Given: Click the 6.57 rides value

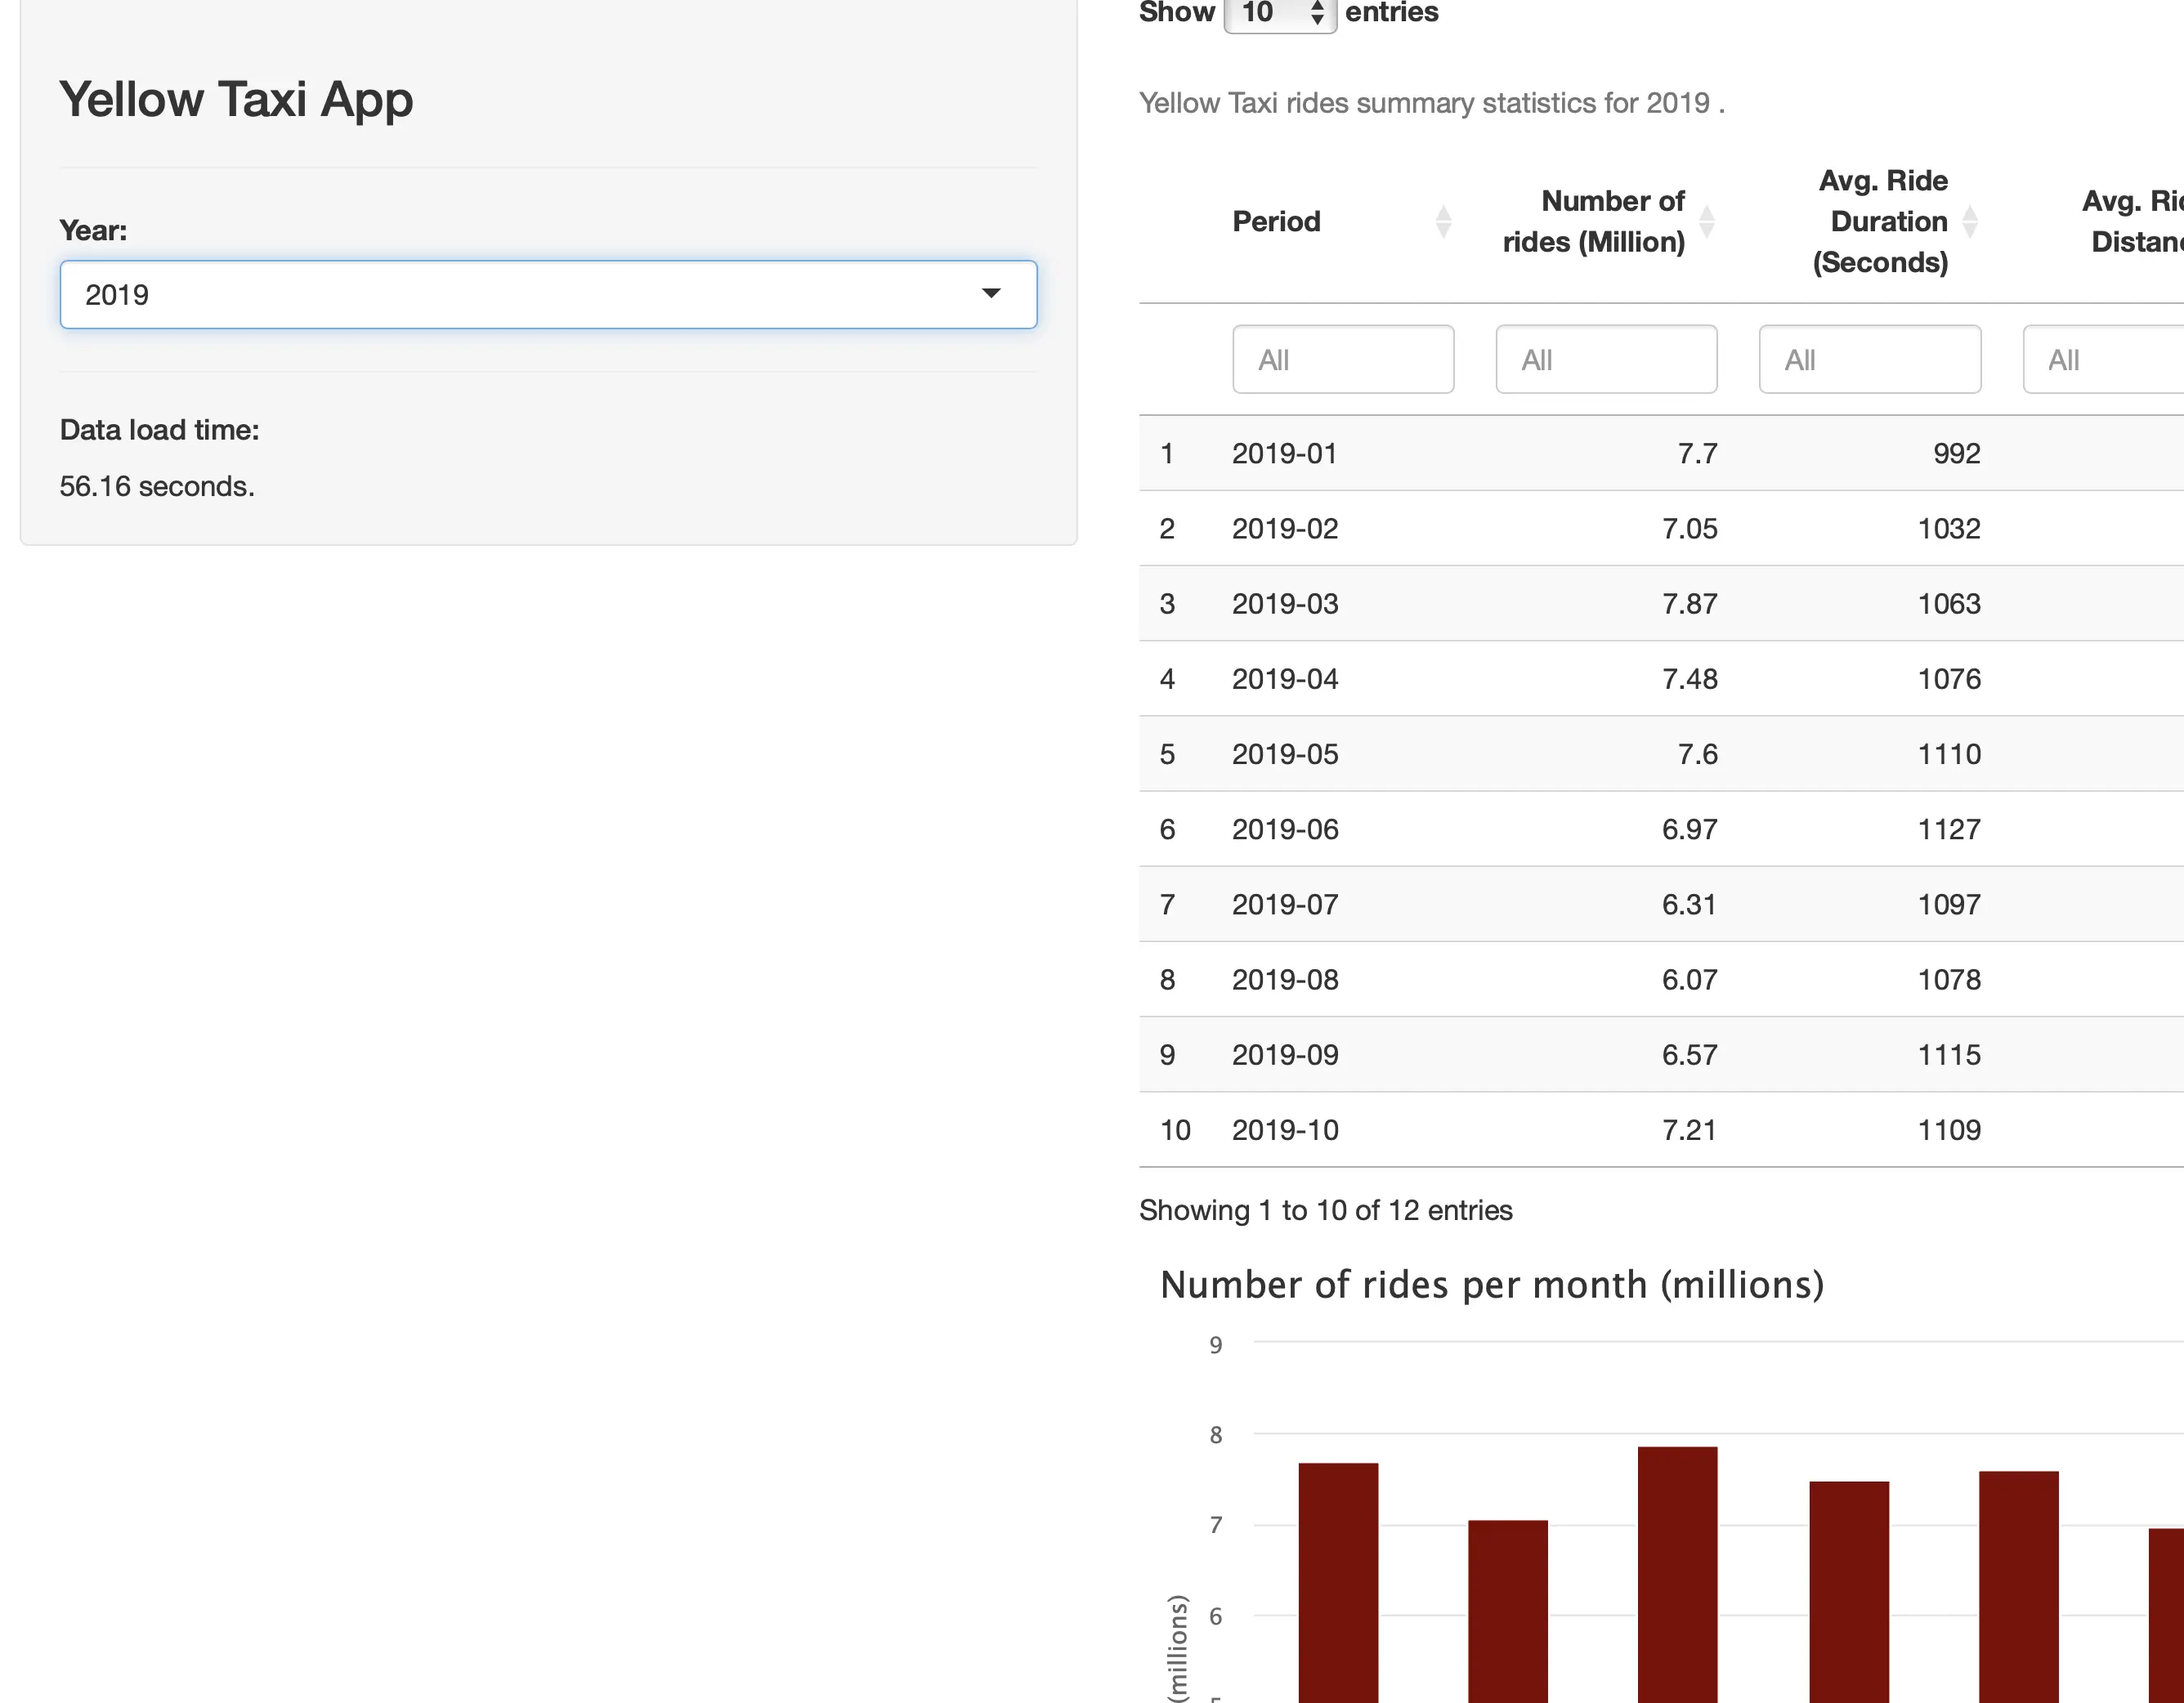Looking at the screenshot, I should pos(1689,1054).
